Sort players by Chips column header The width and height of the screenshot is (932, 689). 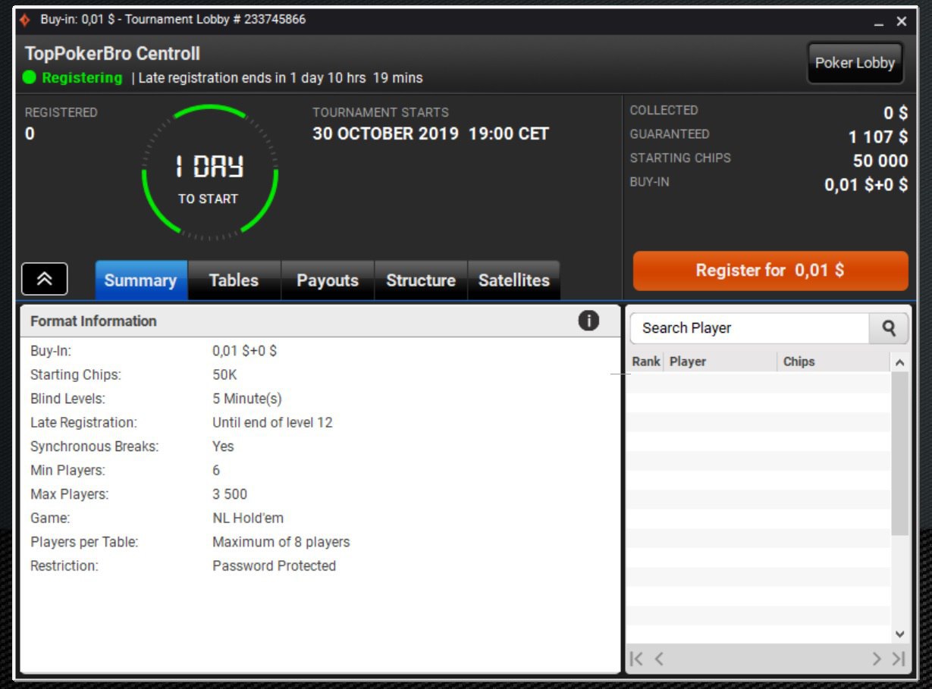pos(799,362)
